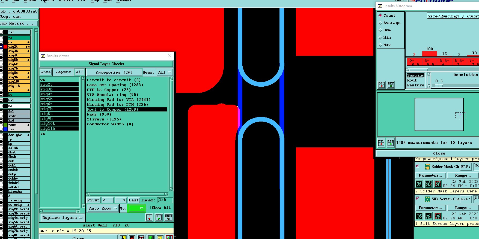
Task: Run Solder Mask check first runner icon
Action: [x=419, y=184]
